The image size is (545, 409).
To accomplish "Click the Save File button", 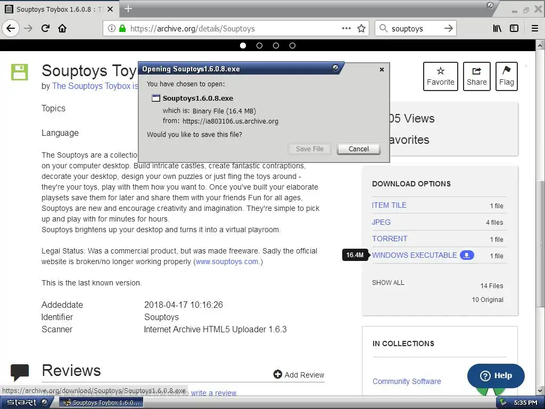I will tap(310, 149).
